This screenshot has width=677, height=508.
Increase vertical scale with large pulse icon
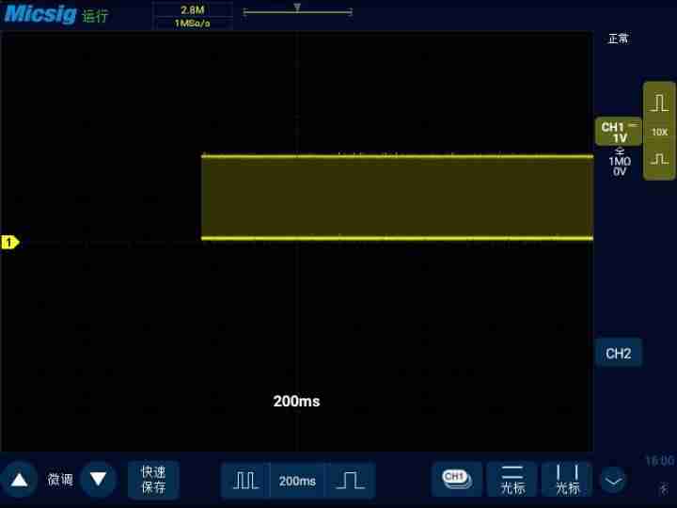click(x=659, y=103)
